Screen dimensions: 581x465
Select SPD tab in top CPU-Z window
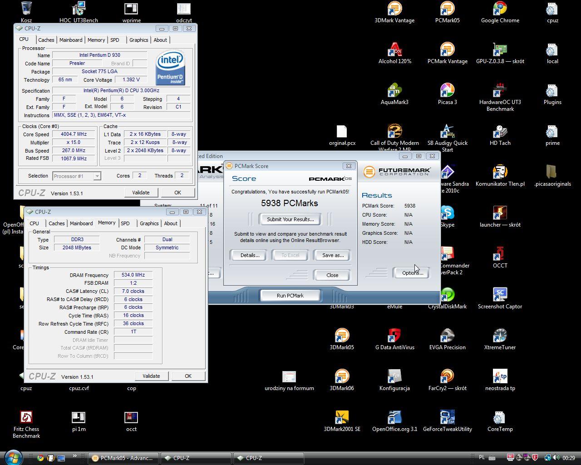point(115,40)
